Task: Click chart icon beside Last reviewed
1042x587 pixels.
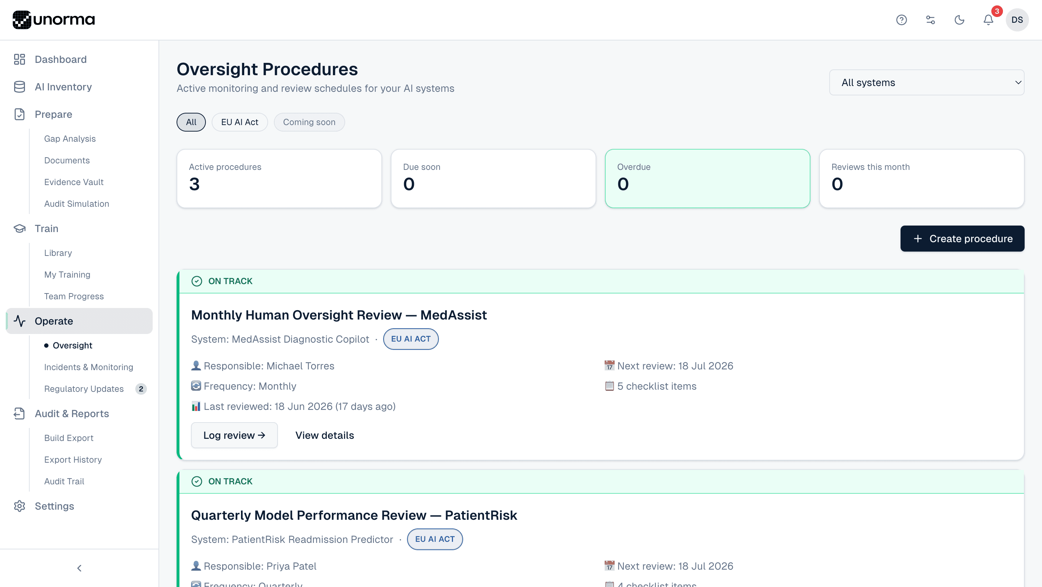Action: click(196, 406)
